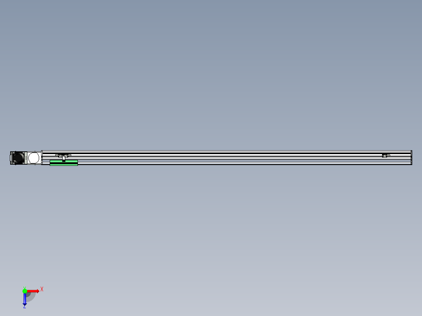The height and width of the screenshot is (316, 422).
Task: Select the white coupling housing beside the motor
Action: [x=34, y=158]
